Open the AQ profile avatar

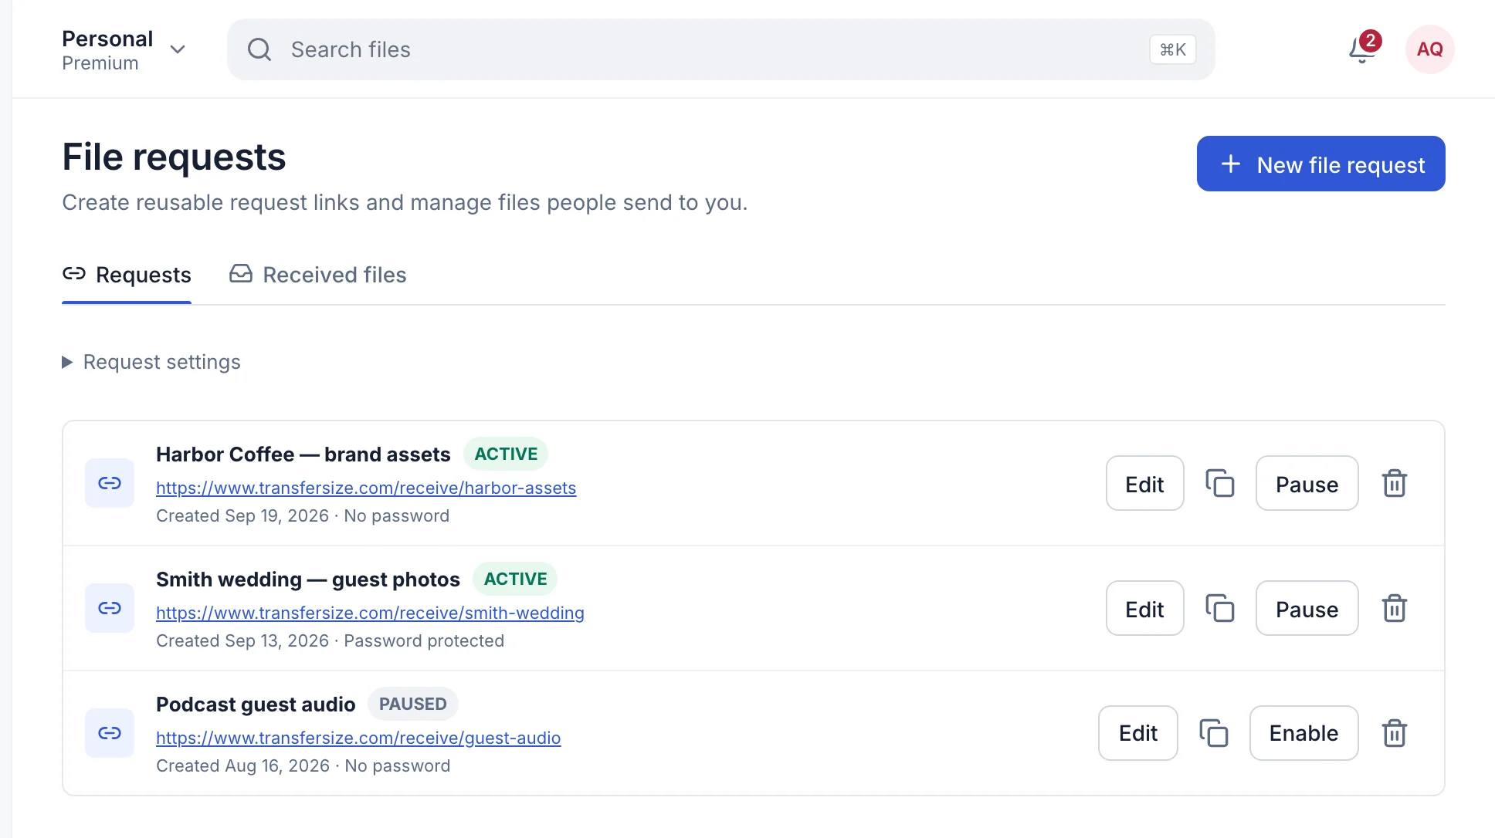tap(1429, 49)
